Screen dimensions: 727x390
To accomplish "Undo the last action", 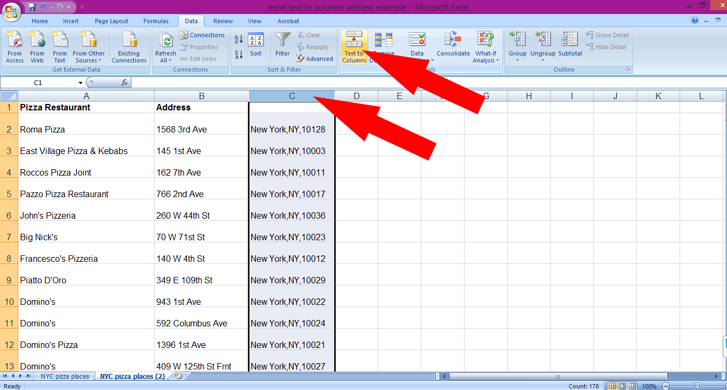I will 44,7.
